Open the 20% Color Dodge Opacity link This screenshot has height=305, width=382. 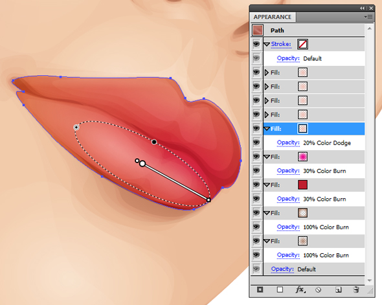pos(288,142)
